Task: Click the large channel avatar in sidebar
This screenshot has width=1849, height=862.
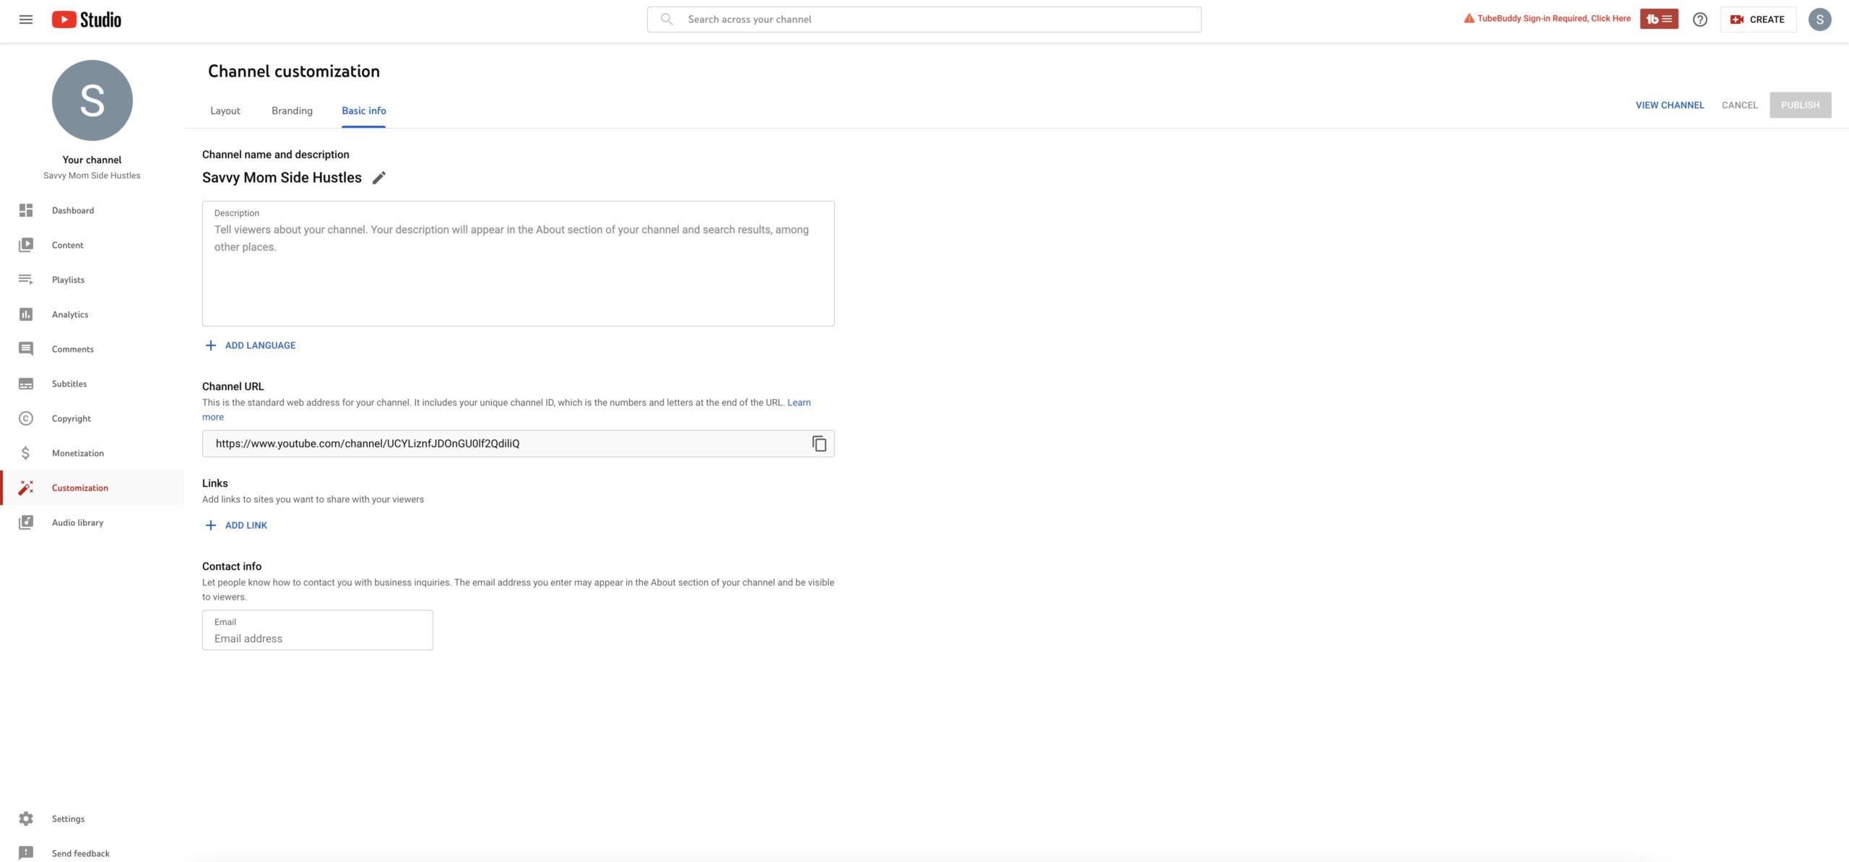Action: tap(92, 100)
